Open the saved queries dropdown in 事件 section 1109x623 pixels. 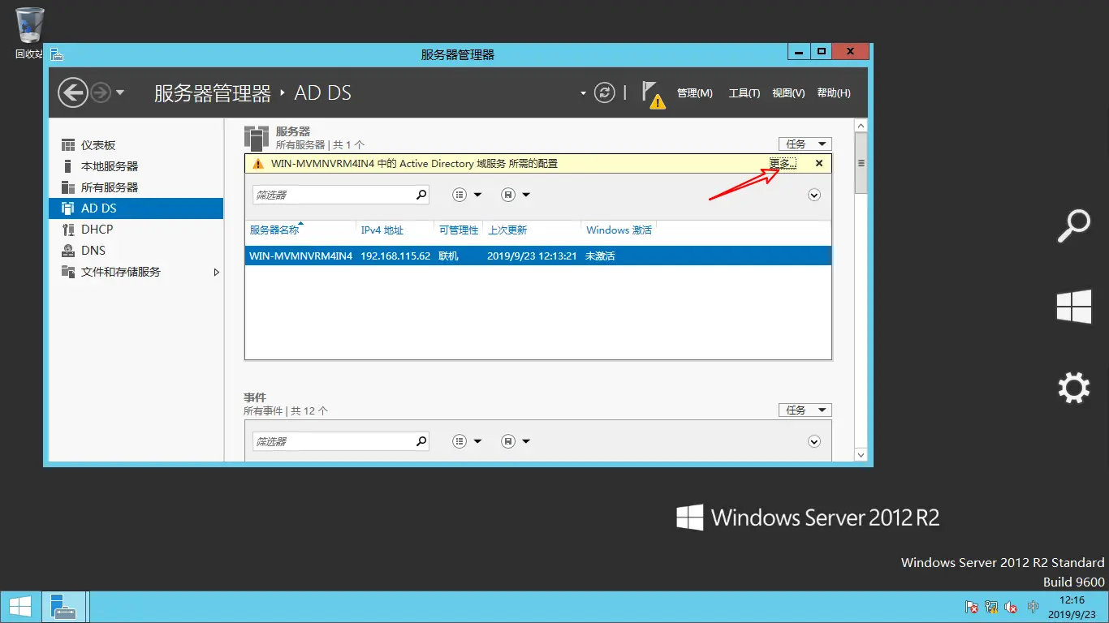(x=515, y=441)
